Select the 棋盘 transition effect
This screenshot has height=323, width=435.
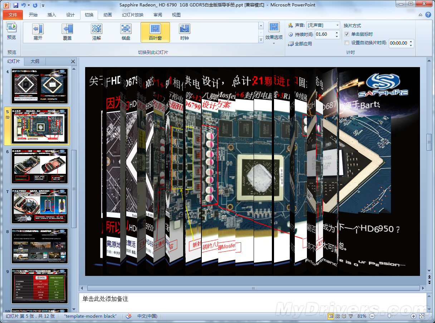126,32
